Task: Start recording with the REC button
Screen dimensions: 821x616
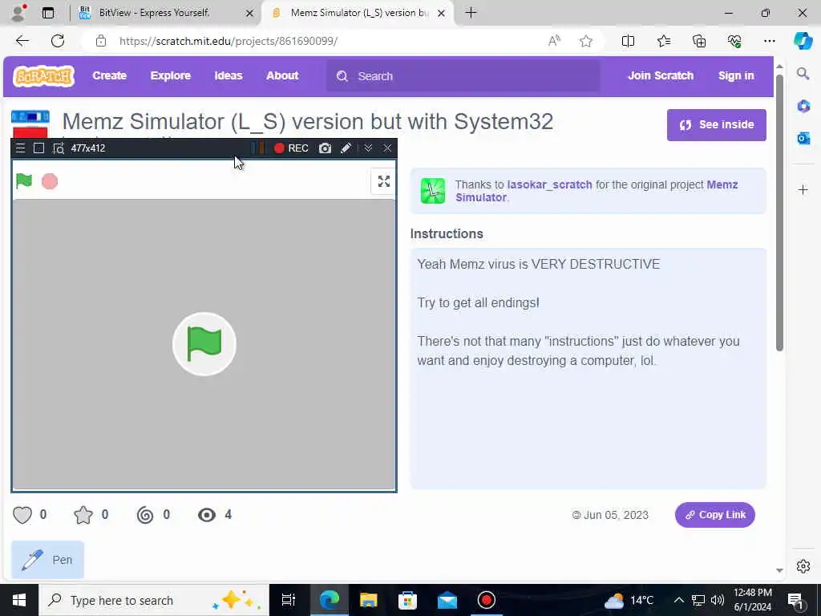Action: pyautogui.click(x=292, y=148)
